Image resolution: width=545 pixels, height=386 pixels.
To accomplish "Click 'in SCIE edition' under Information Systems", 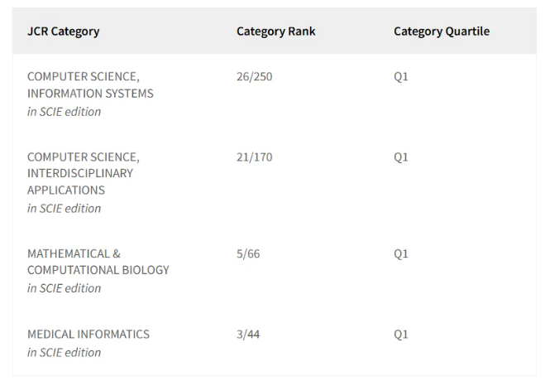I will tap(64, 112).
